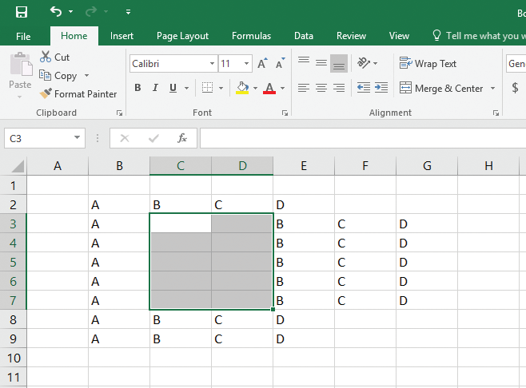Click the Paste clipboard icon
The image size is (526, 388).
(x=21, y=64)
